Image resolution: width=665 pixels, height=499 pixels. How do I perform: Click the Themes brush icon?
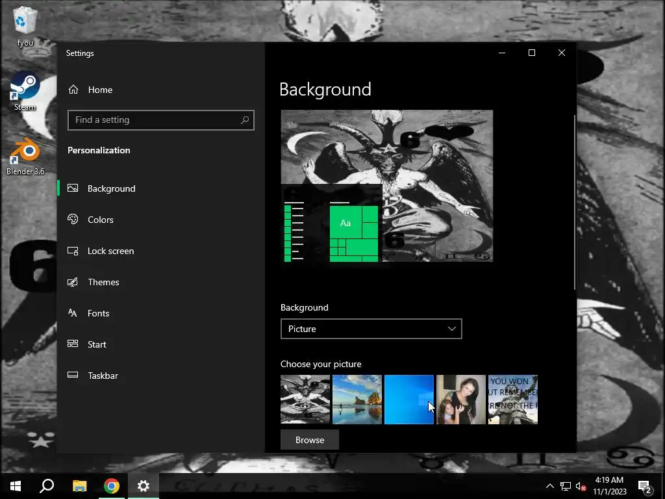(73, 282)
